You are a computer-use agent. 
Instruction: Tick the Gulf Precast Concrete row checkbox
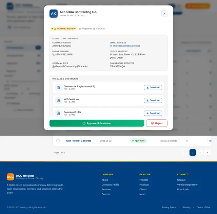point(58,141)
